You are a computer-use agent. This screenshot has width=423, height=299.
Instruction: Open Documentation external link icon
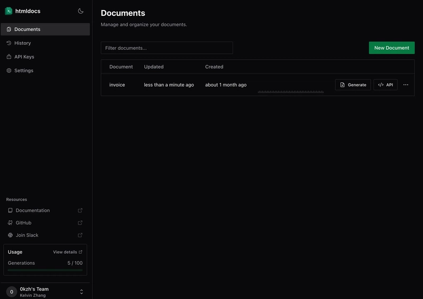coord(80,210)
